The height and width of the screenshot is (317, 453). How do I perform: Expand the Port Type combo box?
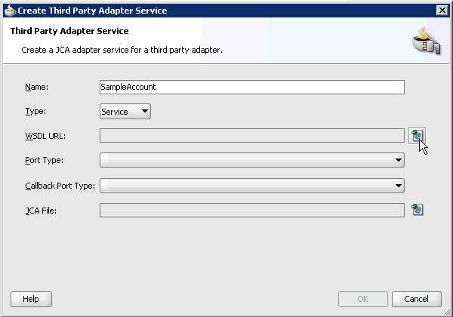pos(252,160)
